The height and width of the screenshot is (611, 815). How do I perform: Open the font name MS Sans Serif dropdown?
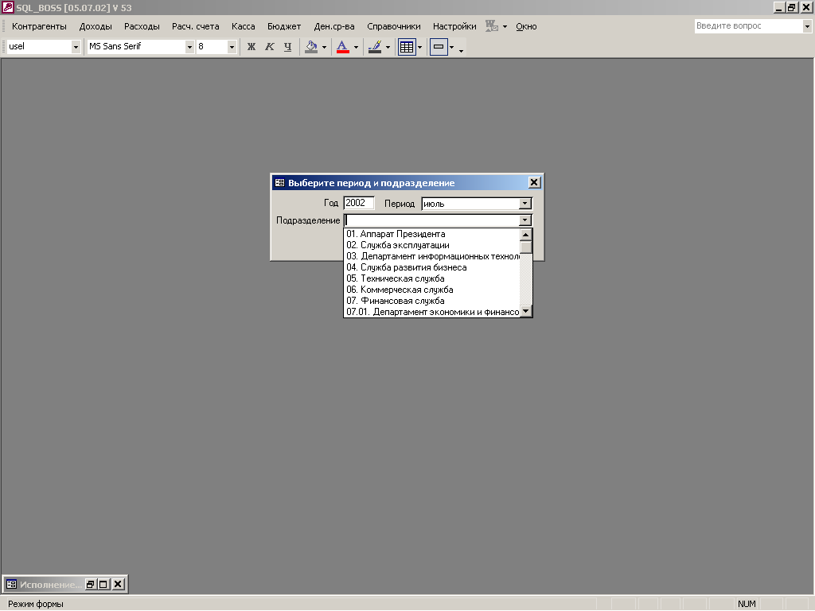point(189,47)
